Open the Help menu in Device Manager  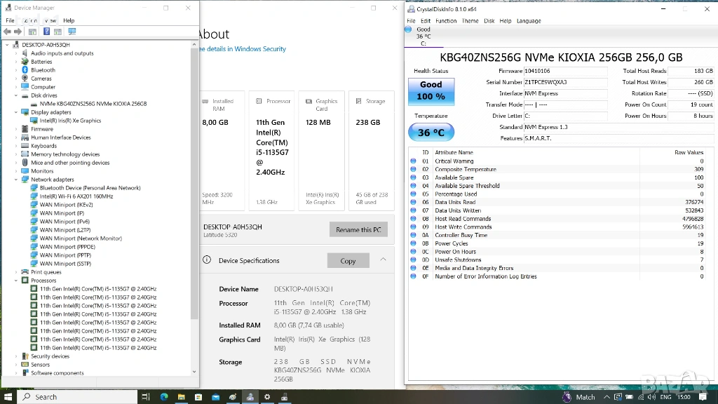[69, 21]
